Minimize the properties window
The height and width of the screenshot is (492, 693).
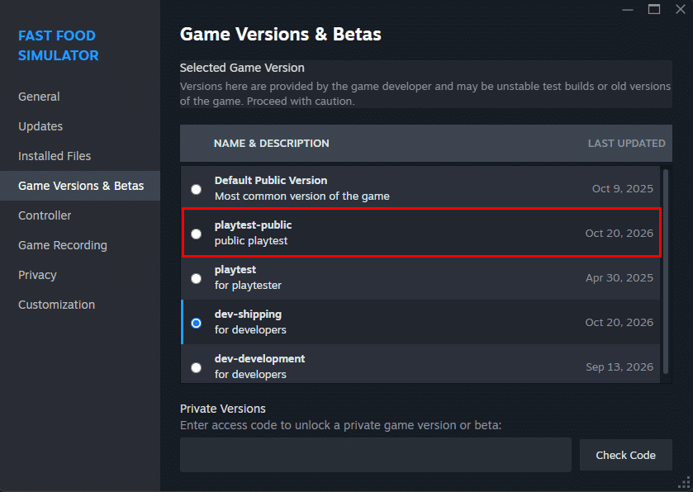point(628,10)
